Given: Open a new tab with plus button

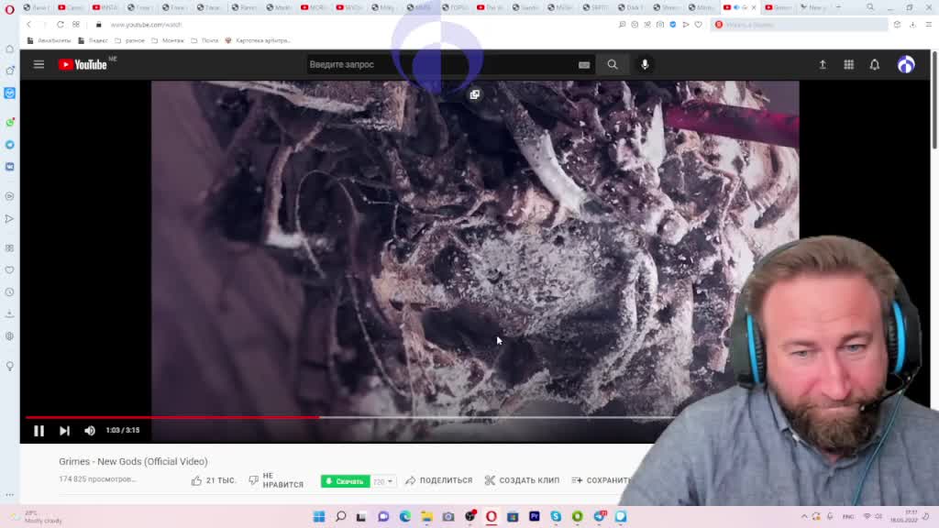Looking at the screenshot, I should click(838, 7).
